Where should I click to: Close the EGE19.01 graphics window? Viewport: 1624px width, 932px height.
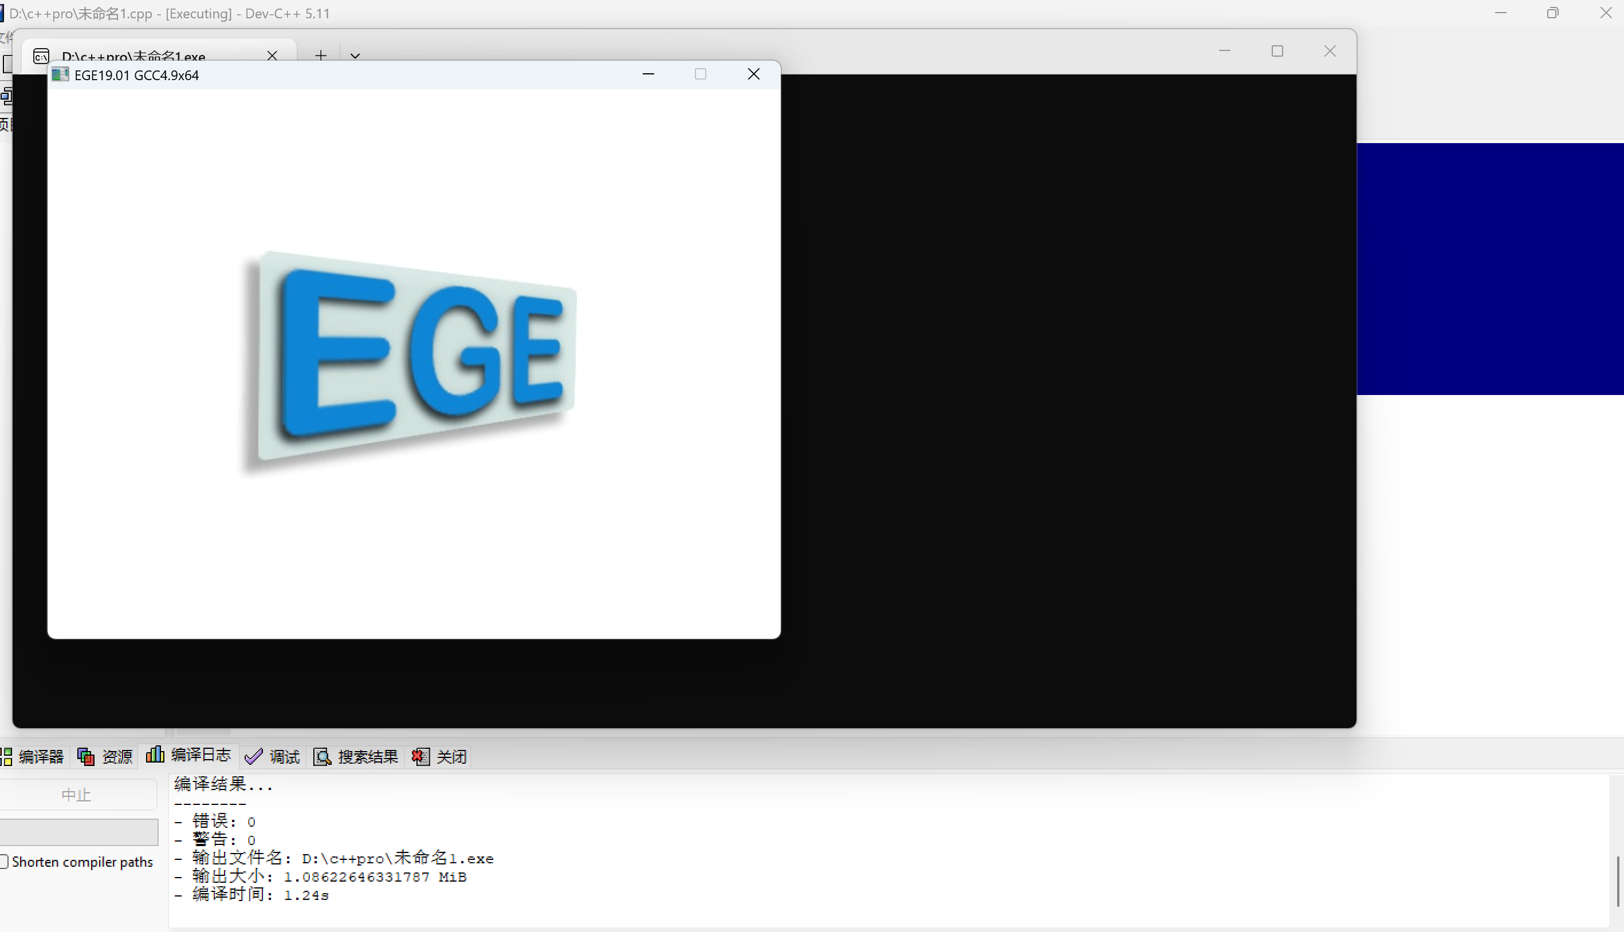click(x=754, y=74)
